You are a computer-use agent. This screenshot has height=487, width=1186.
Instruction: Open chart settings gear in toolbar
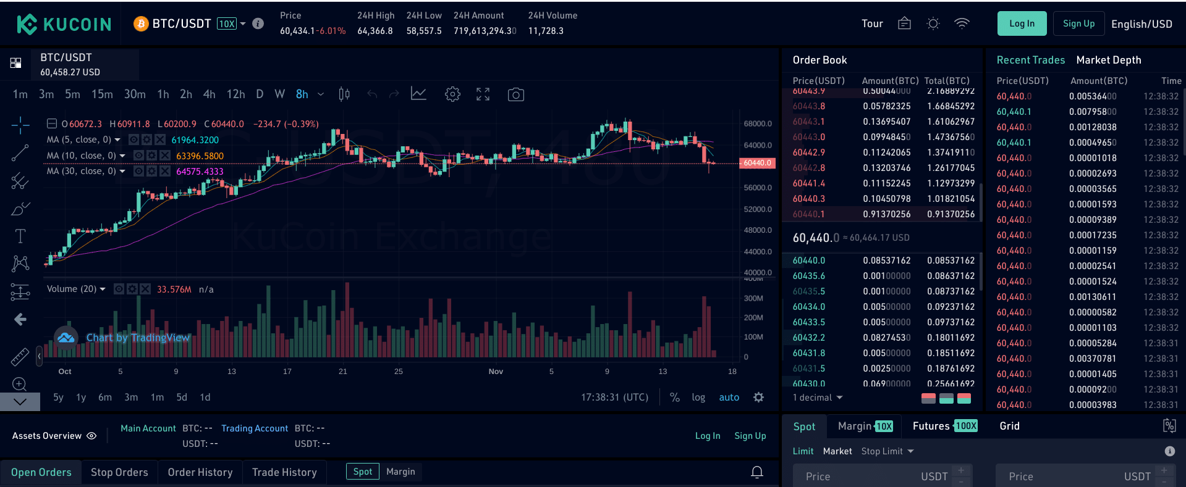click(452, 94)
